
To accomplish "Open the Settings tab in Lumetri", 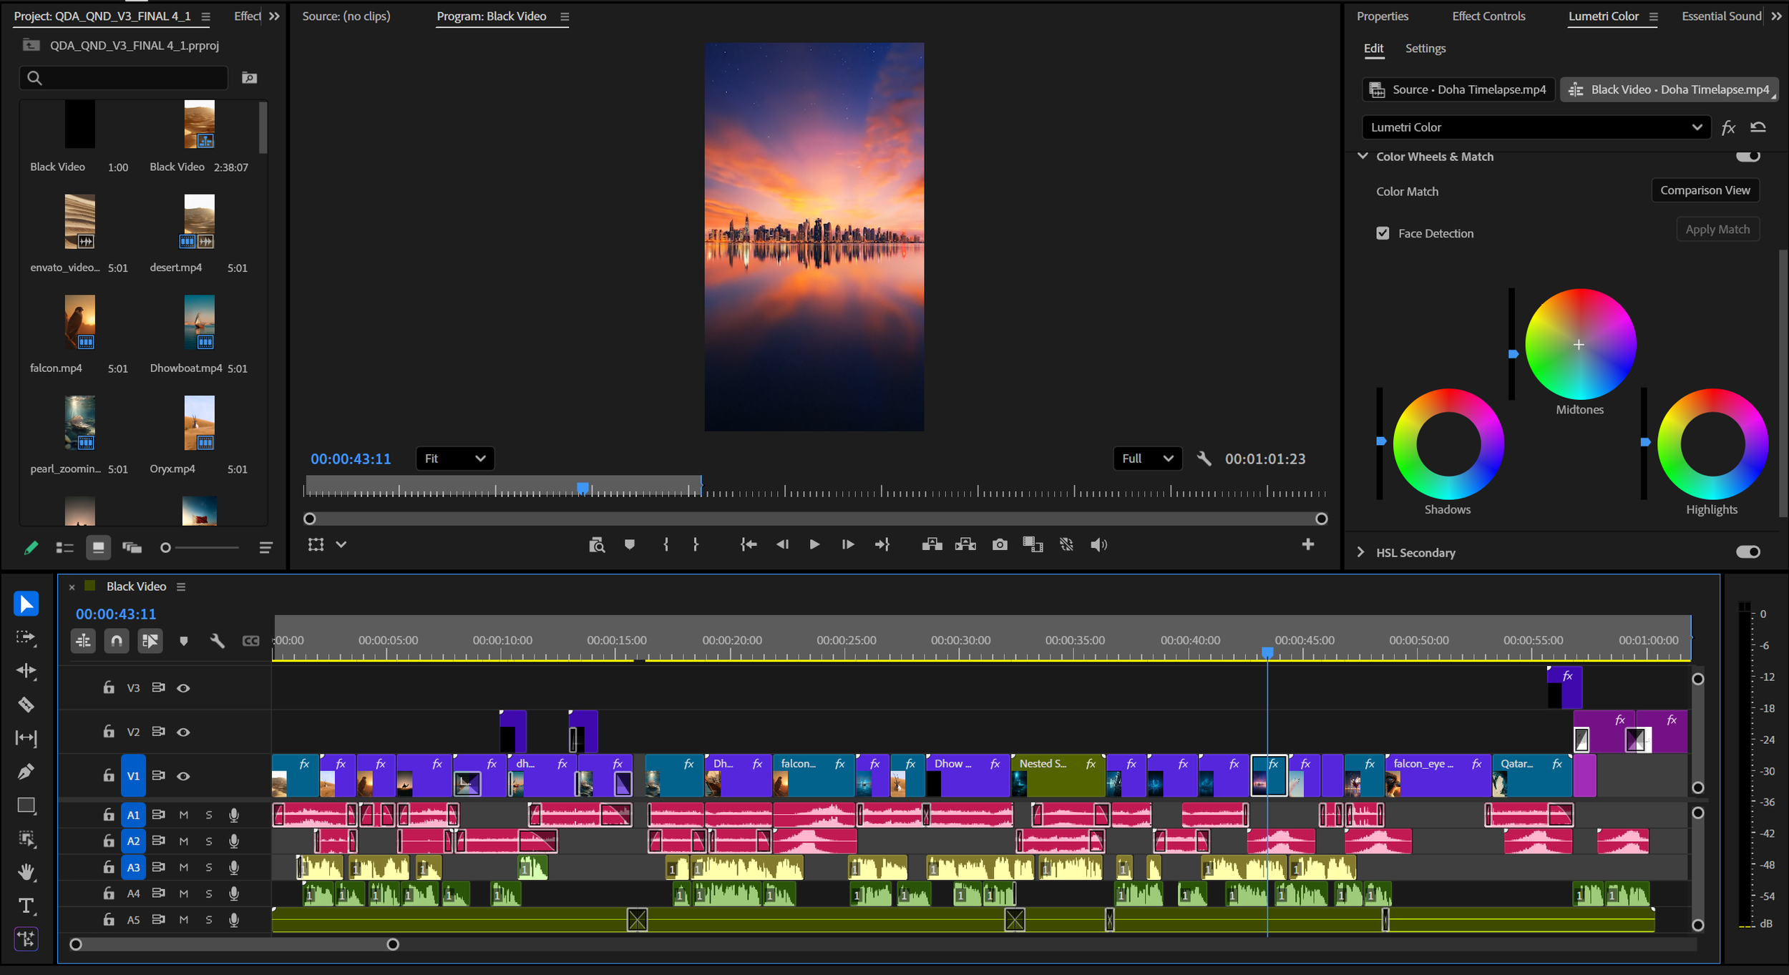I will click(1425, 49).
